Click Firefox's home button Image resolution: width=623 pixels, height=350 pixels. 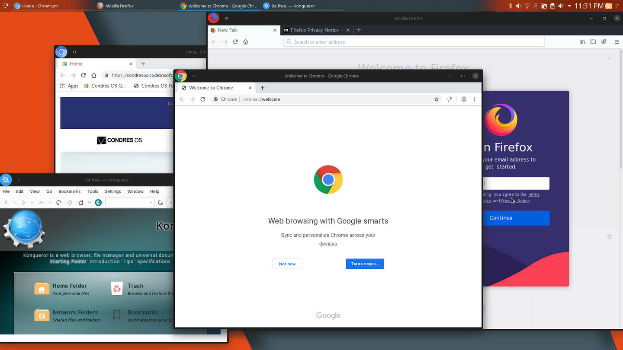pyautogui.click(x=246, y=42)
